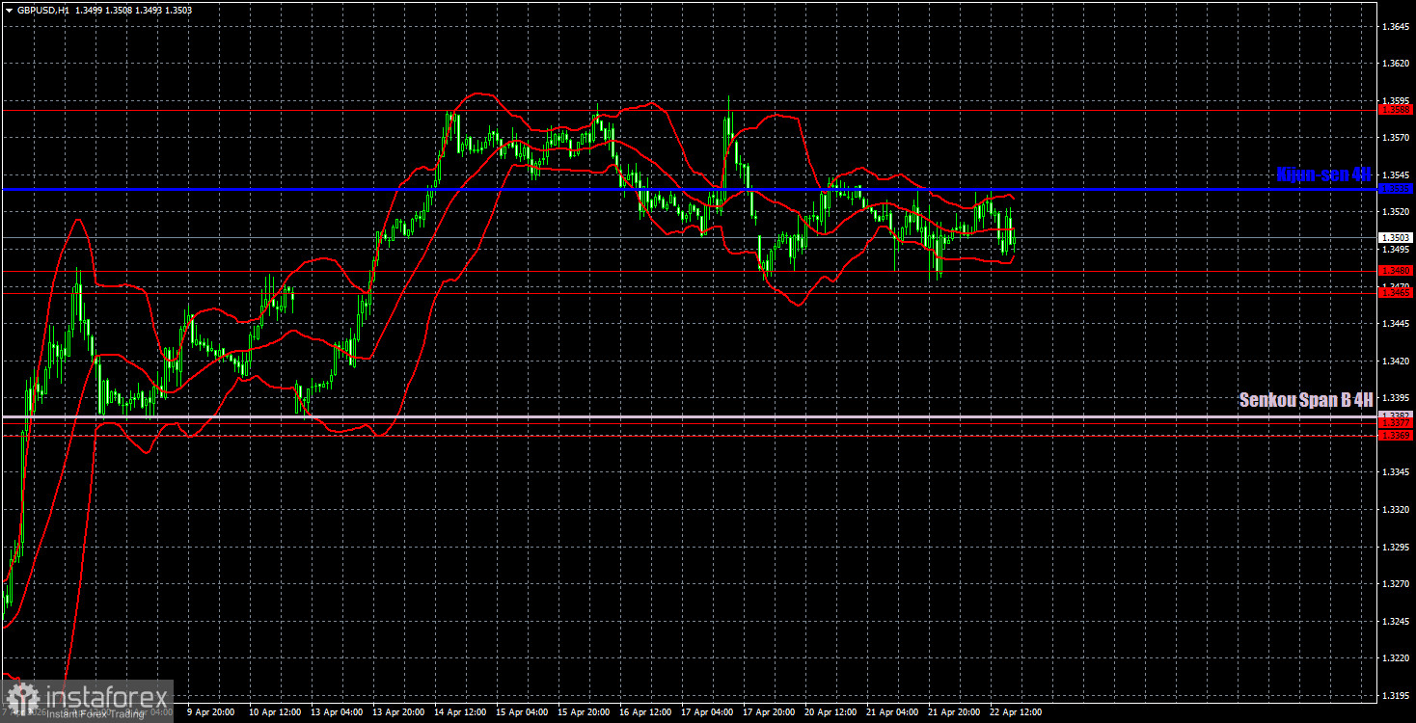This screenshot has width=1416, height=723.
Task: Click the current price label 1.3503
Action: coord(1396,237)
